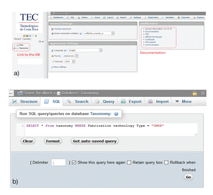Image resolution: width=213 pixels, height=195 pixels.
Task: Click the Go button
Action: pos(188,177)
